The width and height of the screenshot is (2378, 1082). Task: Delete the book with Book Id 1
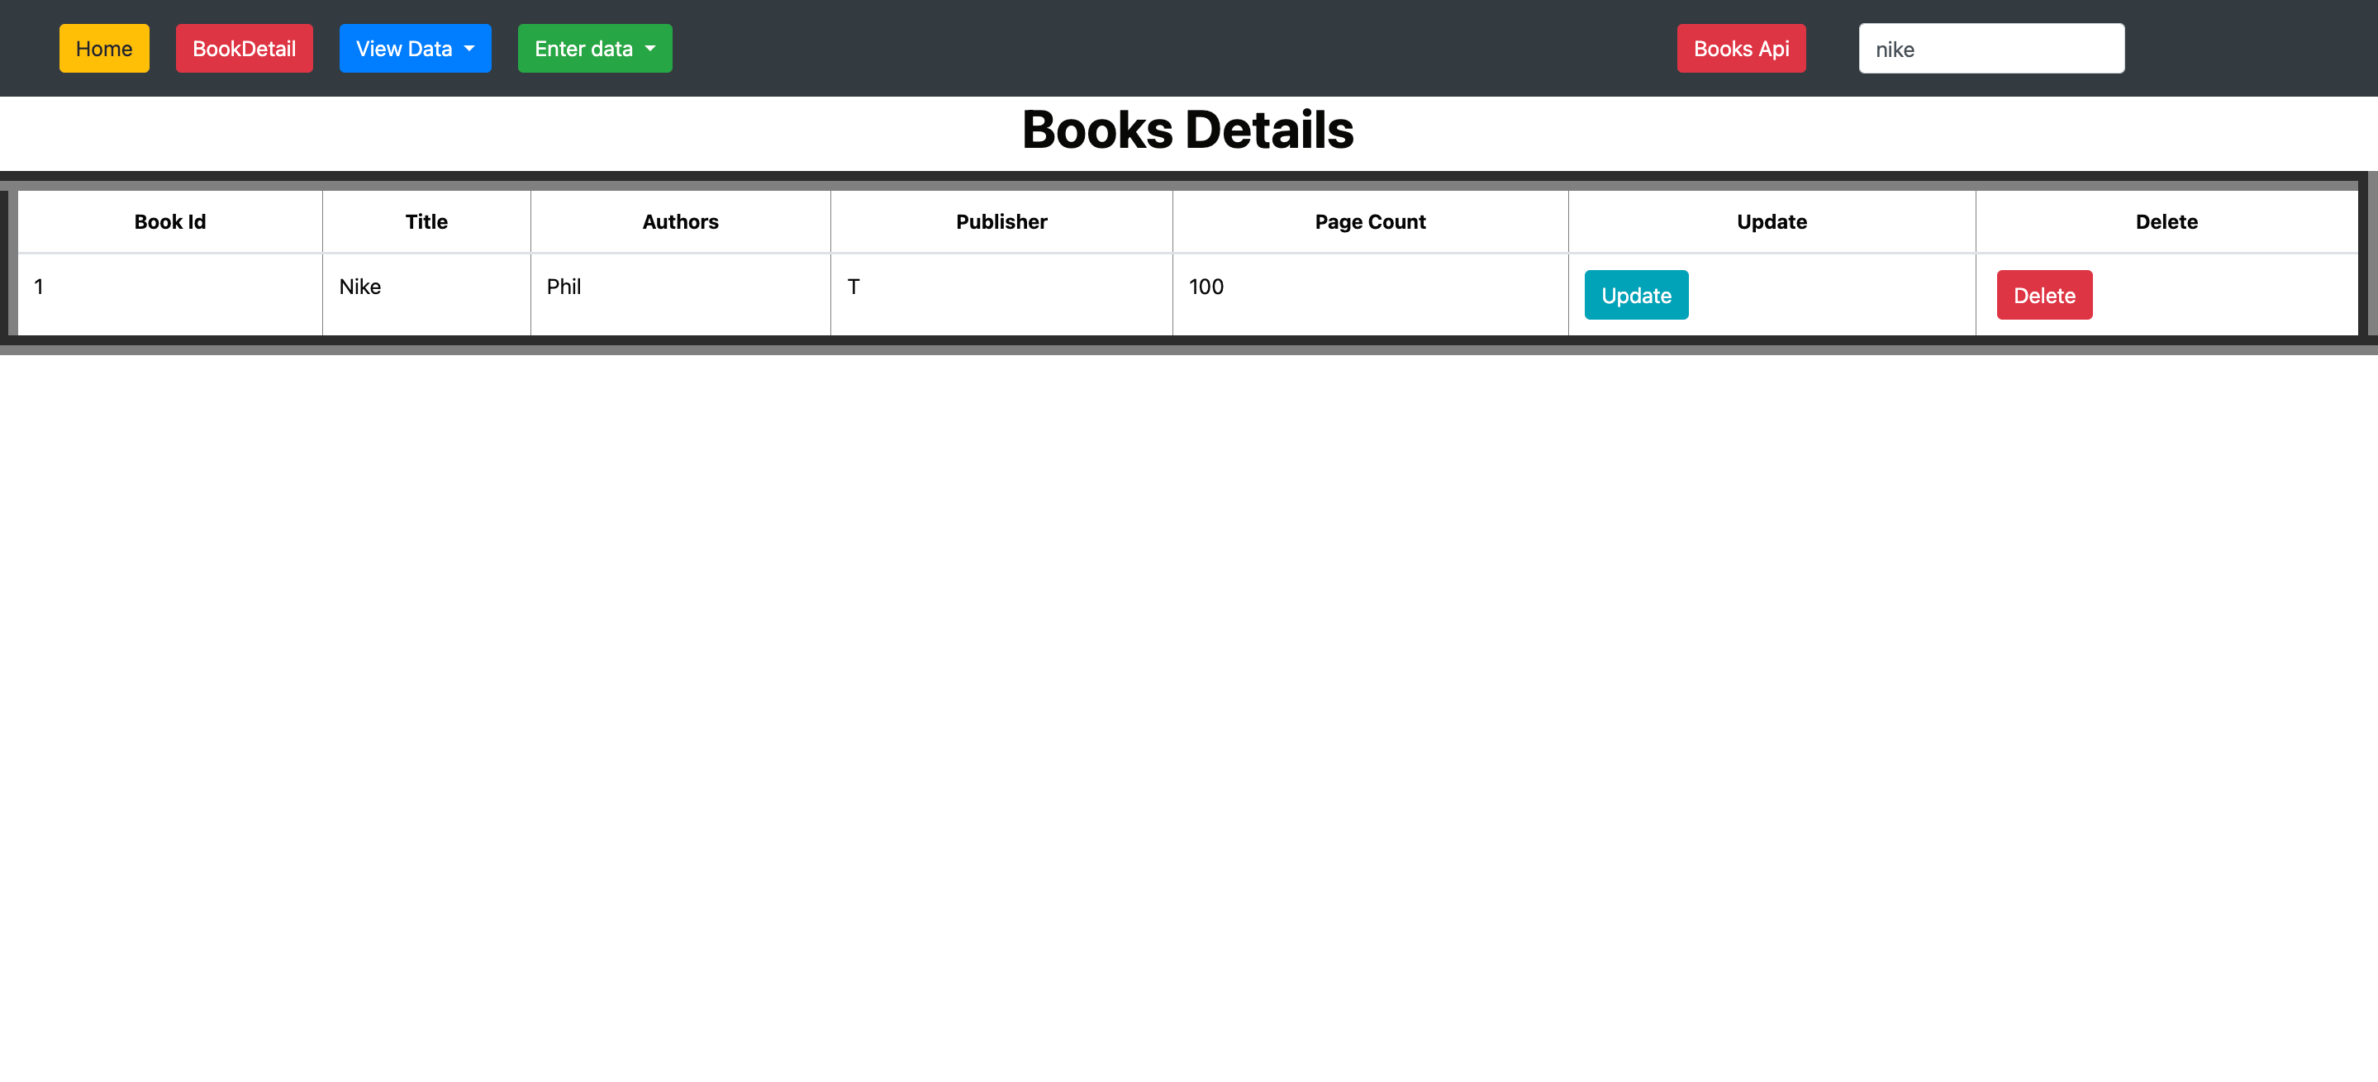pos(2044,295)
